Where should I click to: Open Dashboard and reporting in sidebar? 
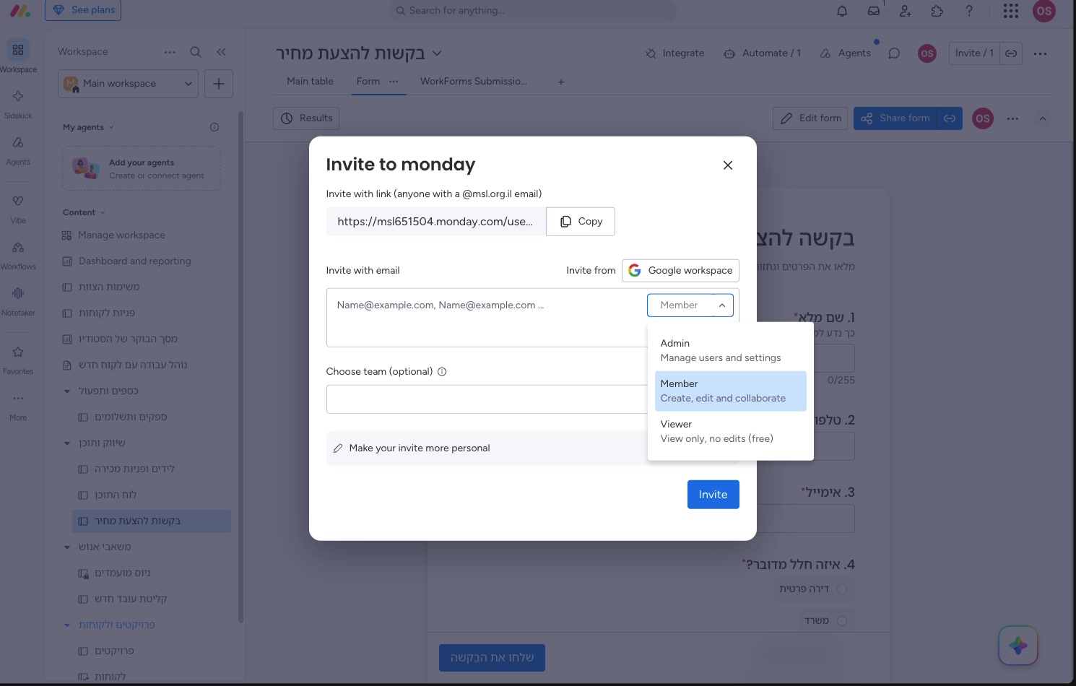[134, 261]
